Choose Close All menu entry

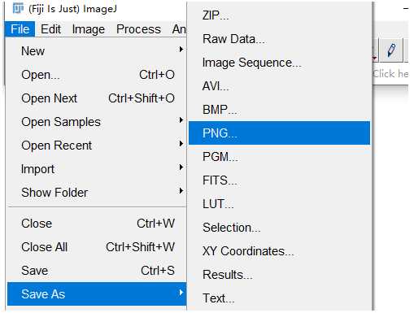pyautogui.click(x=97, y=247)
